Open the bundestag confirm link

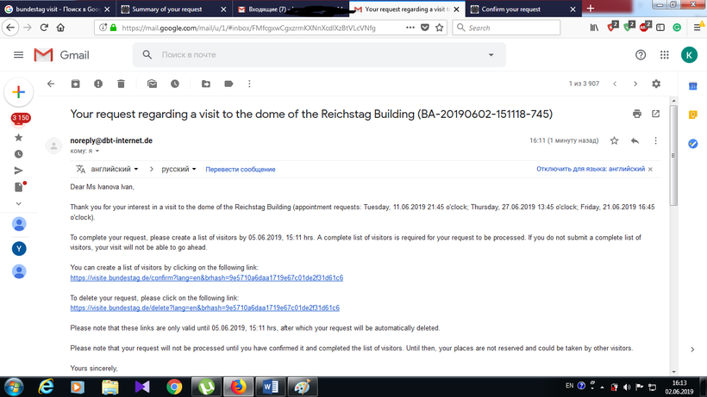tap(207, 277)
